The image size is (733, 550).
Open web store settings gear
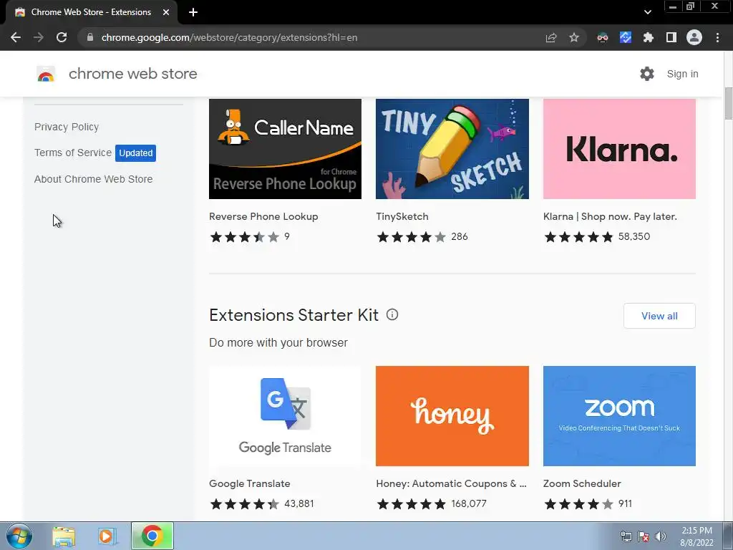tap(647, 74)
